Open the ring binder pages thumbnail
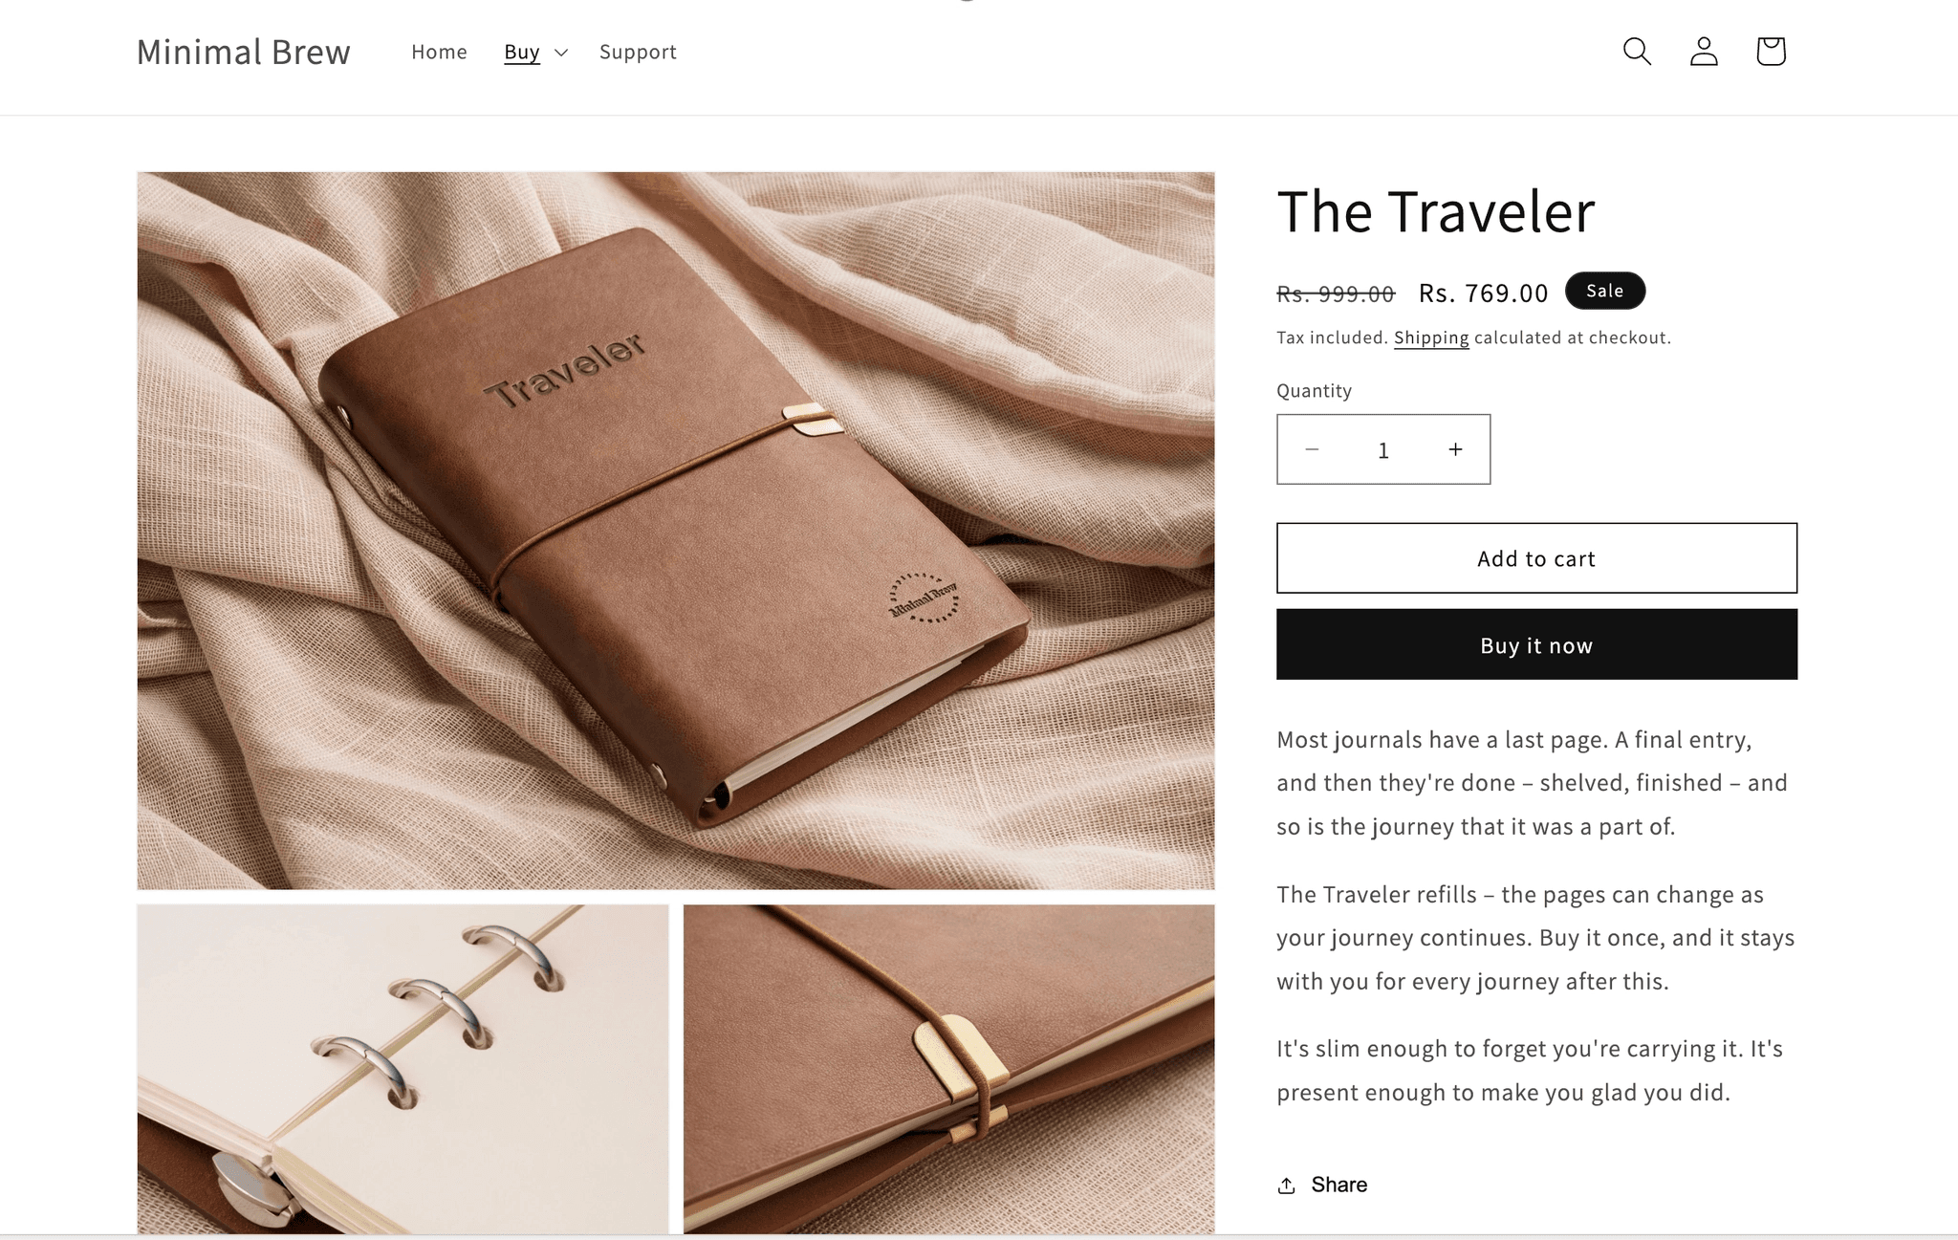The image size is (1958, 1240). (x=402, y=1069)
